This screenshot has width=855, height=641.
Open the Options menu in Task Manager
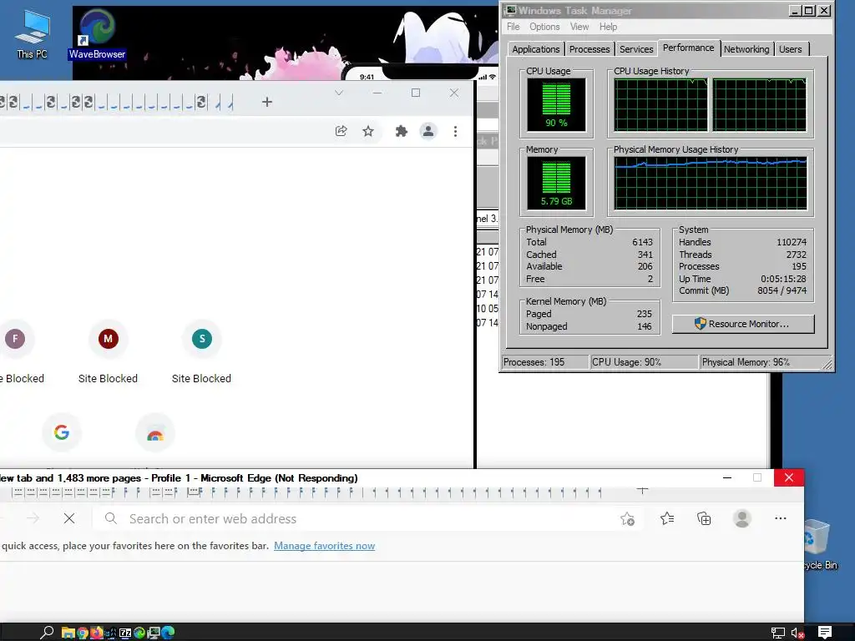544,27
